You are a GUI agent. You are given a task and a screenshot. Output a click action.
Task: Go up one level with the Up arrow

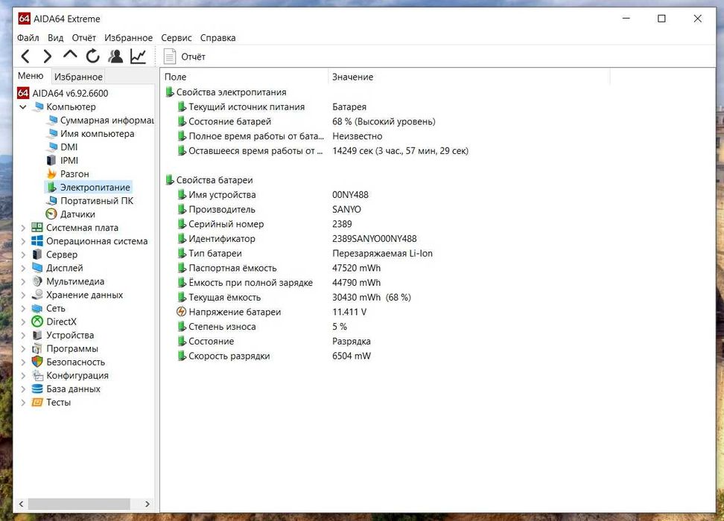(70, 55)
